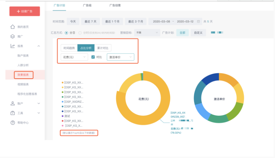This screenshot has width=275, height=158.
Task: Open 程序化创意报表 in sidebar
Action: (27, 94)
